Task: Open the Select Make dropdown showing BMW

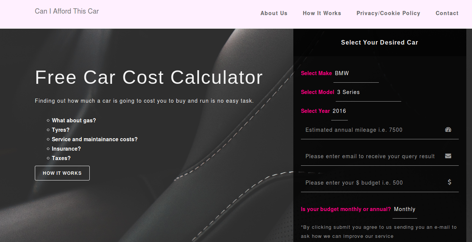Action: (356, 74)
